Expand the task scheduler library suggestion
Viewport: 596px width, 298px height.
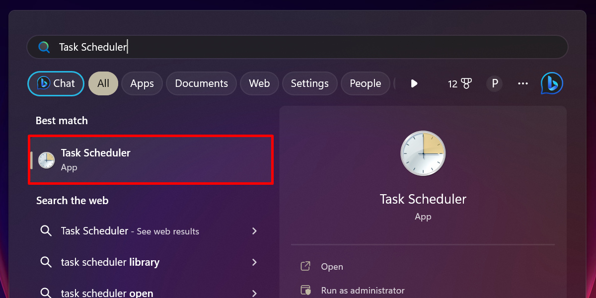pos(254,262)
